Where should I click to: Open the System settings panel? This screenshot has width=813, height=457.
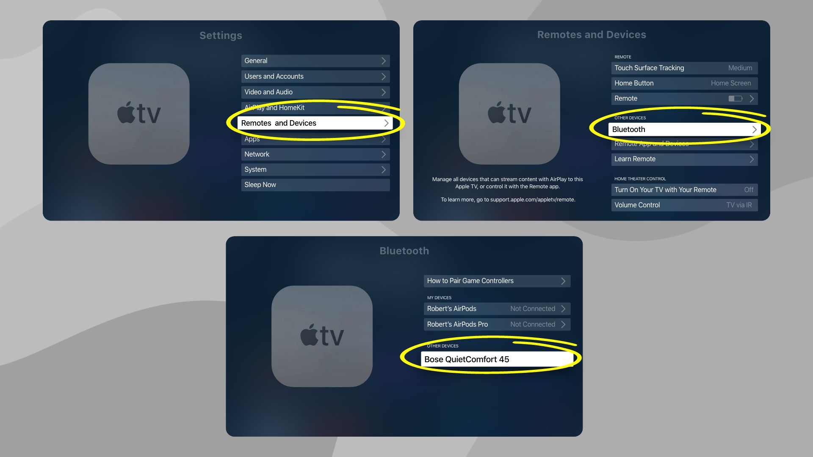click(315, 169)
